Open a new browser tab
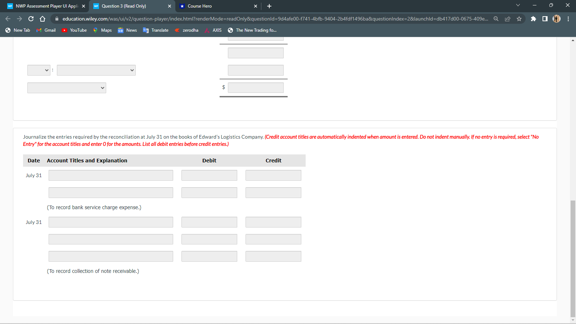 (x=269, y=6)
